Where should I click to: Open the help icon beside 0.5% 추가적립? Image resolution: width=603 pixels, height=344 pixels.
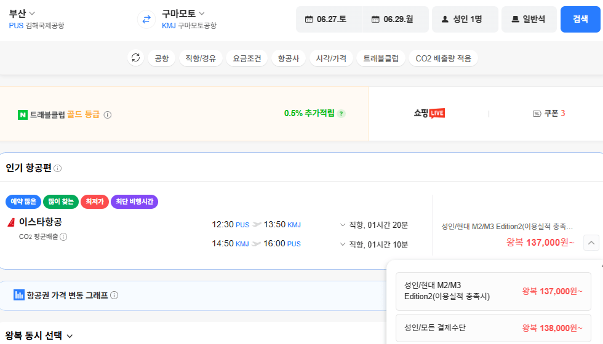click(x=341, y=114)
